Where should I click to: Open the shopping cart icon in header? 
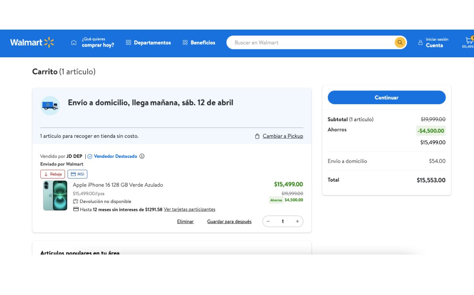pyautogui.click(x=469, y=41)
